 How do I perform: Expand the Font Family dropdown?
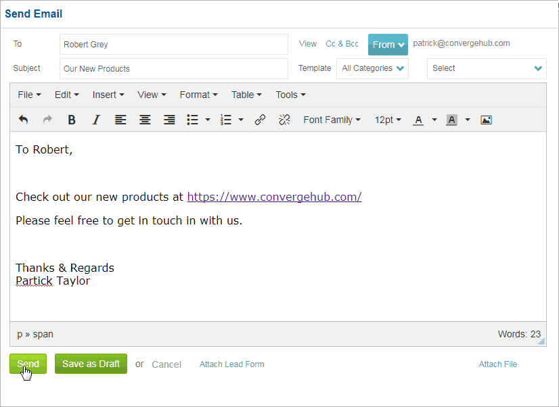pyautogui.click(x=332, y=120)
